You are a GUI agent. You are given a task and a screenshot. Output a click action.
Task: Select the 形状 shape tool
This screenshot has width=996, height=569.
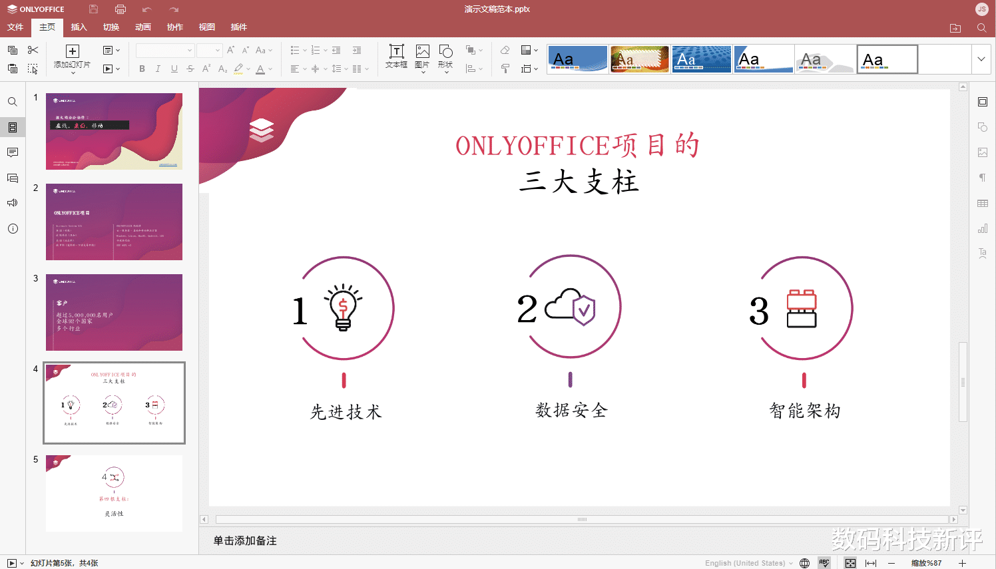(x=445, y=57)
